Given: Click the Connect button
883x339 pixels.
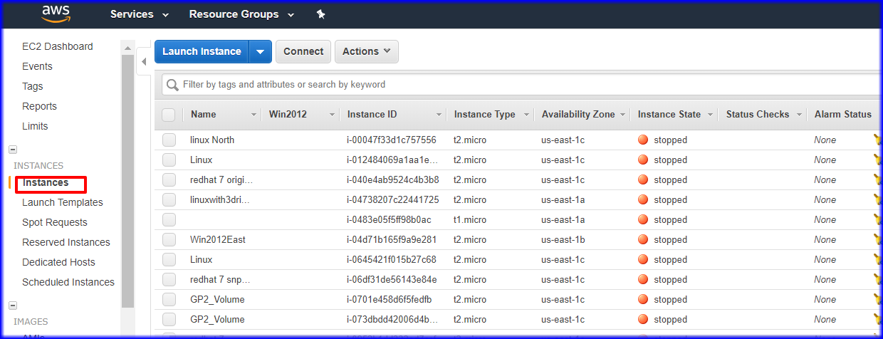Looking at the screenshot, I should coord(303,51).
